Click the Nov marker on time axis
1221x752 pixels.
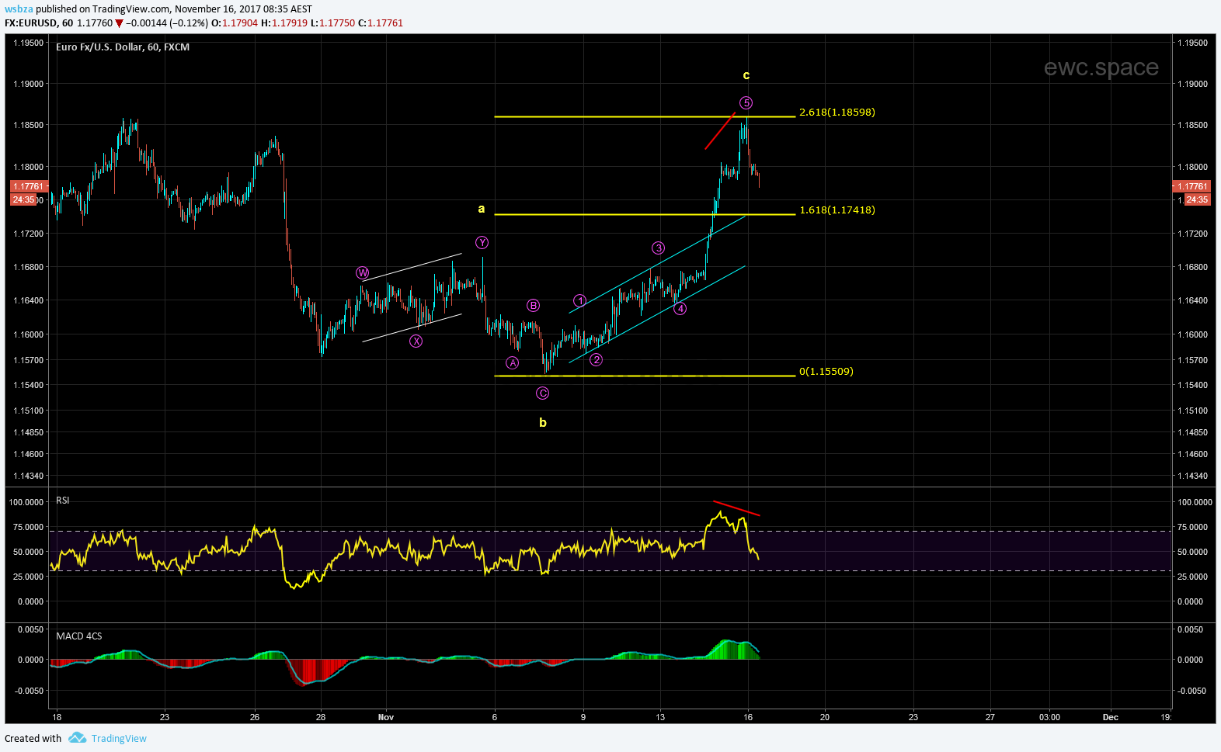click(x=386, y=717)
